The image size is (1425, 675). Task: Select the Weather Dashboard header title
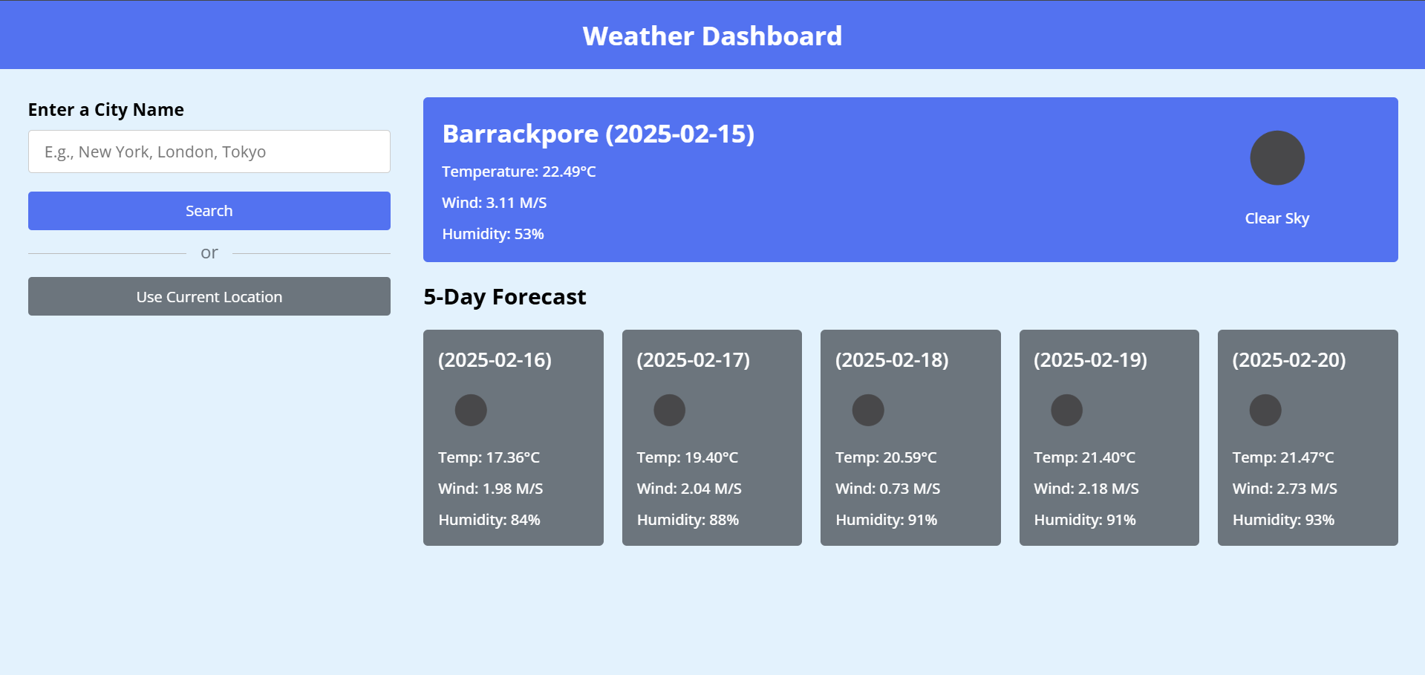[x=712, y=35]
